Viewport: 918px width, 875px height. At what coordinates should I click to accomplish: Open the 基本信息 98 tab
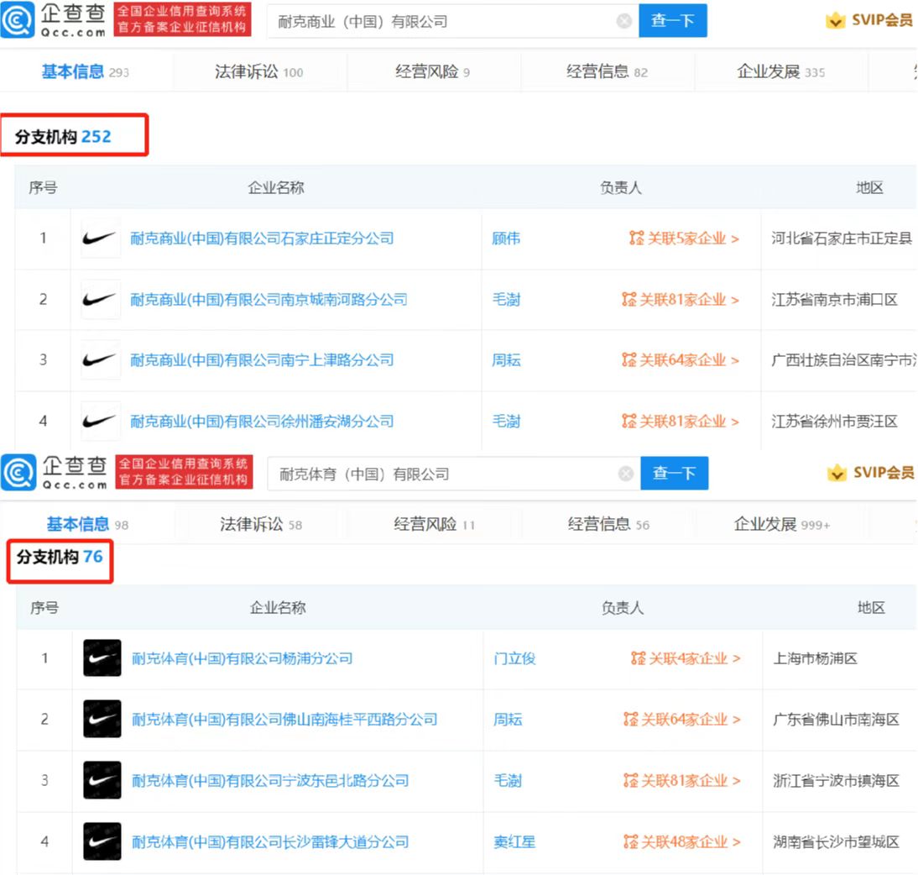point(87,524)
